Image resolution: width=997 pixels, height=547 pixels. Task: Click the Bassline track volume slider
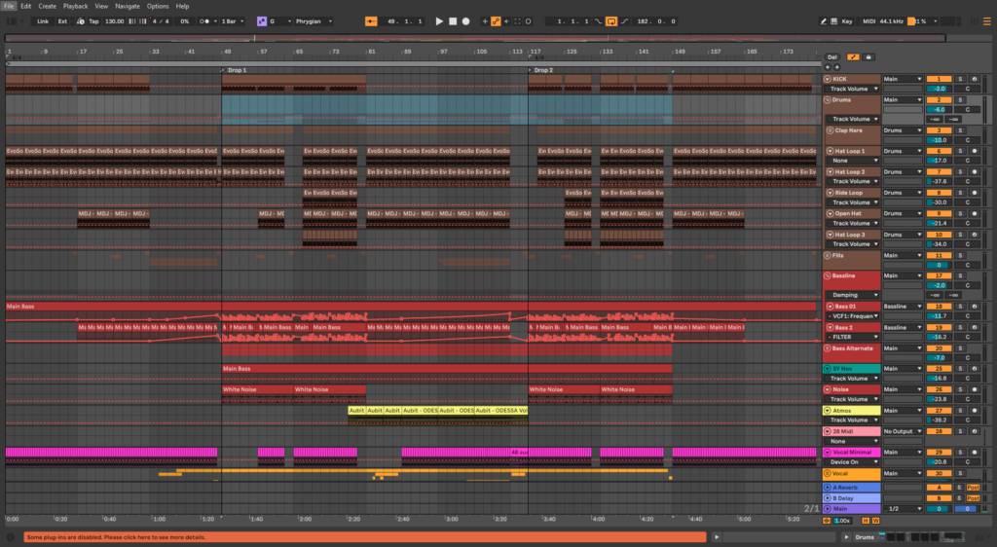pyautogui.click(x=939, y=285)
